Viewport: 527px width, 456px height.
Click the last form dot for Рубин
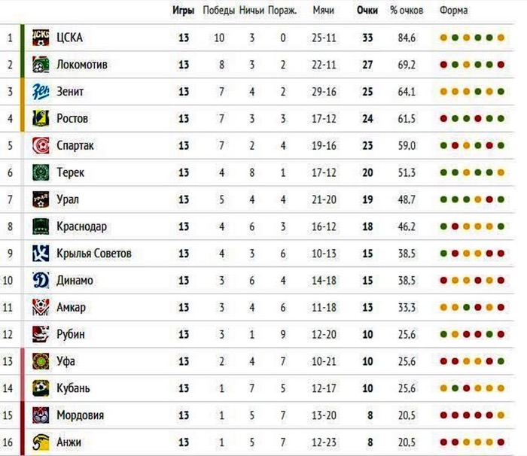click(501, 335)
